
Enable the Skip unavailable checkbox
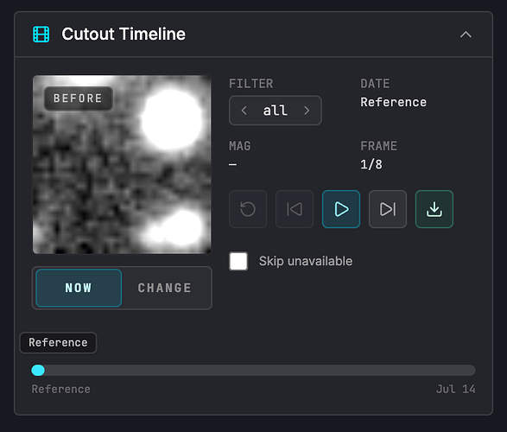pyautogui.click(x=238, y=261)
